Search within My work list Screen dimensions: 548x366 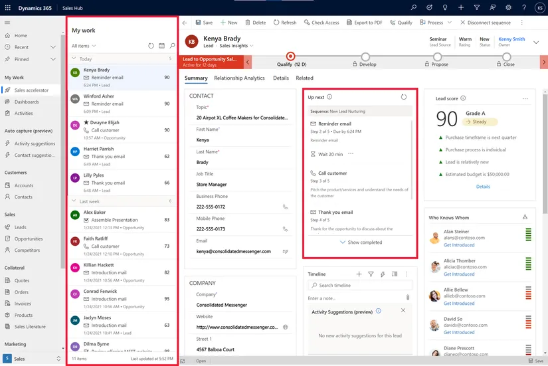click(x=172, y=46)
